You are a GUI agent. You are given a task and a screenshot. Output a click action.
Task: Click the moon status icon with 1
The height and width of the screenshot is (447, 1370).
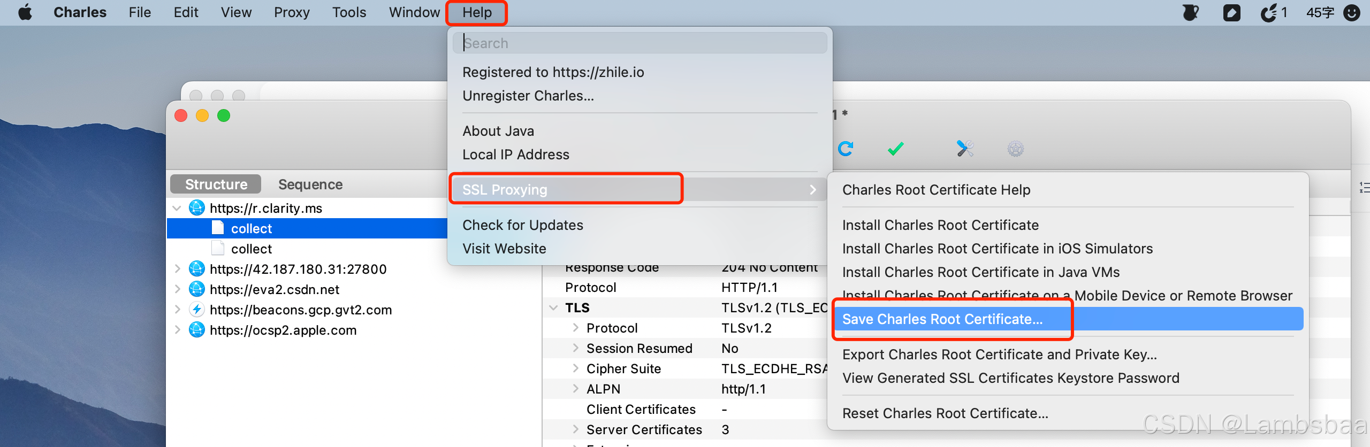click(1274, 12)
